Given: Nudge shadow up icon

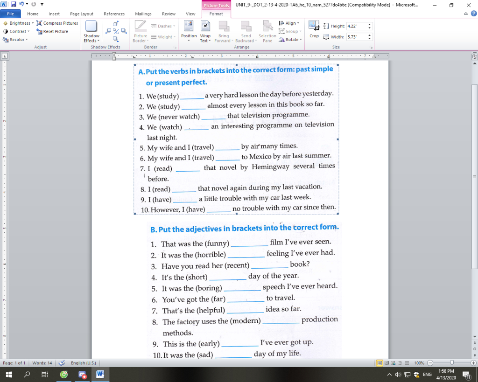Looking at the screenshot, I should click(116, 23).
